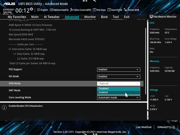180x135 pixels.
Task: Click the MyFavorite folder icon
Action: tap(51, 10)
